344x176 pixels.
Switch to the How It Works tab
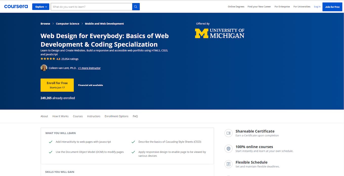[x=60, y=116]
